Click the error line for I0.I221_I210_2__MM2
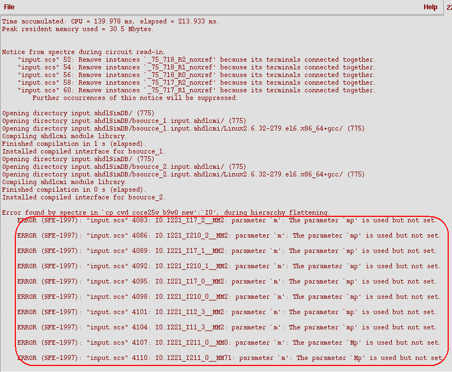Image resolution: width=452 pixels, height=372 pixels. pyautogui.click(x=228, y=235)
